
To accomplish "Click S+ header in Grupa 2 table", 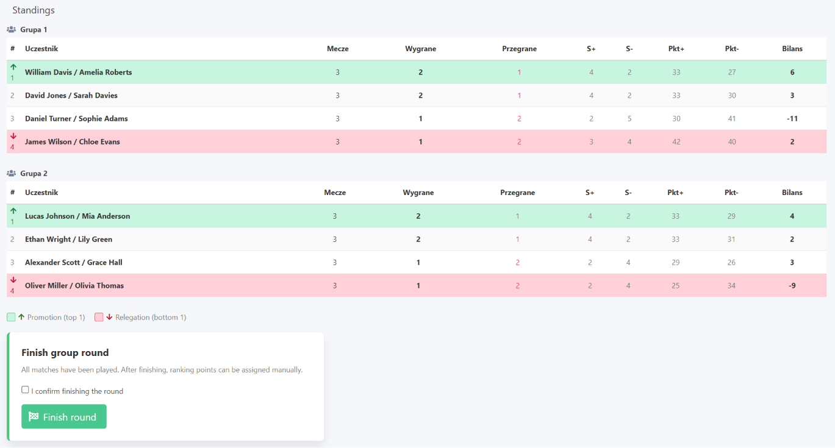I will [590, 193].
